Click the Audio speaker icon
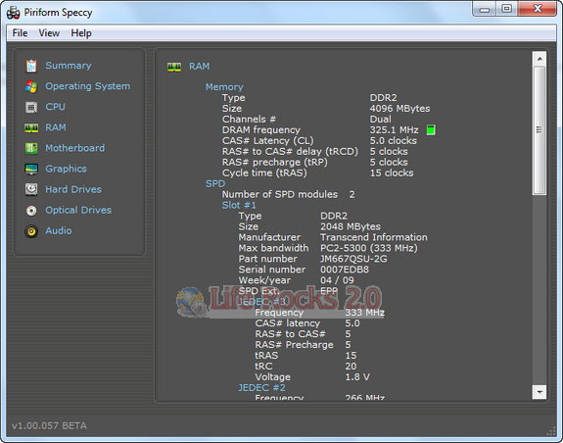Image resolution: width=563 pixels, height=443 pixels. 31,231
